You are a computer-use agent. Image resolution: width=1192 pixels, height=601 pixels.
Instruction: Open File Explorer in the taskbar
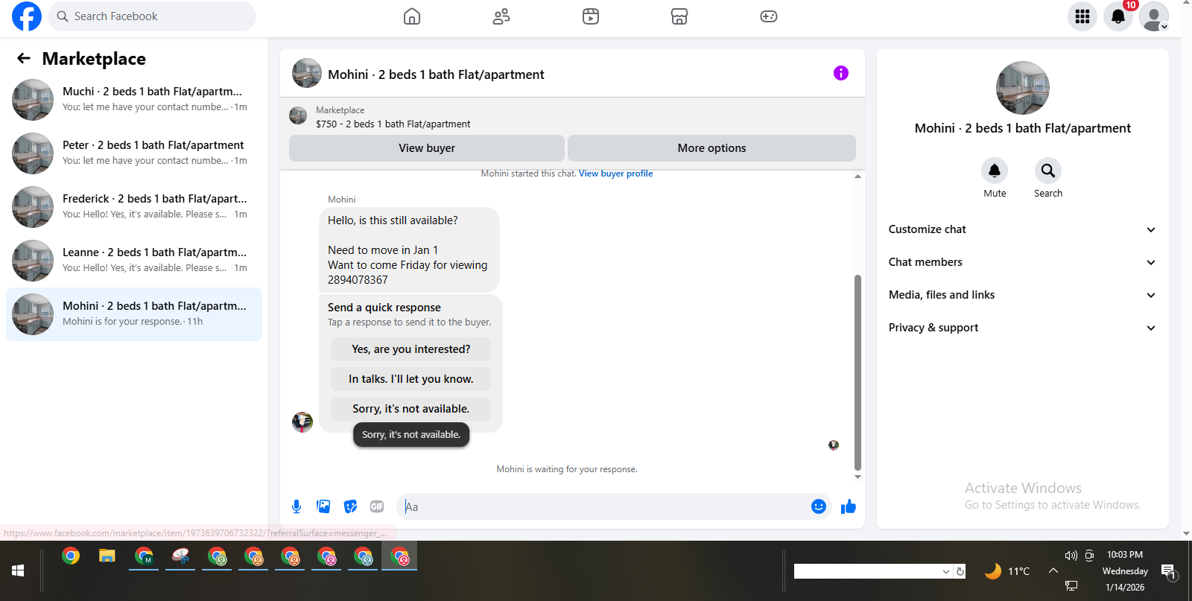point(107,556)
